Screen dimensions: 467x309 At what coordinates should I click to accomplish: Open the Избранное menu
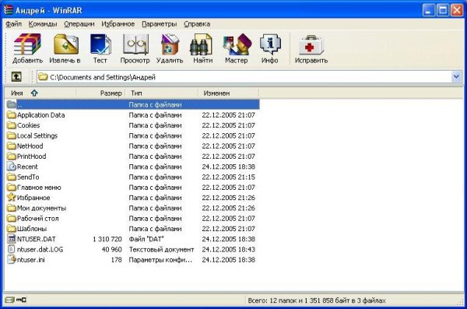[118, 24]
